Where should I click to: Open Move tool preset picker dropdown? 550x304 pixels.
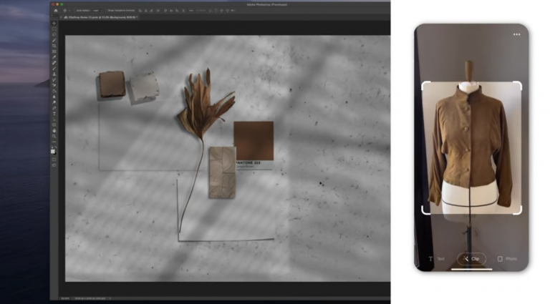click(69, 11)
